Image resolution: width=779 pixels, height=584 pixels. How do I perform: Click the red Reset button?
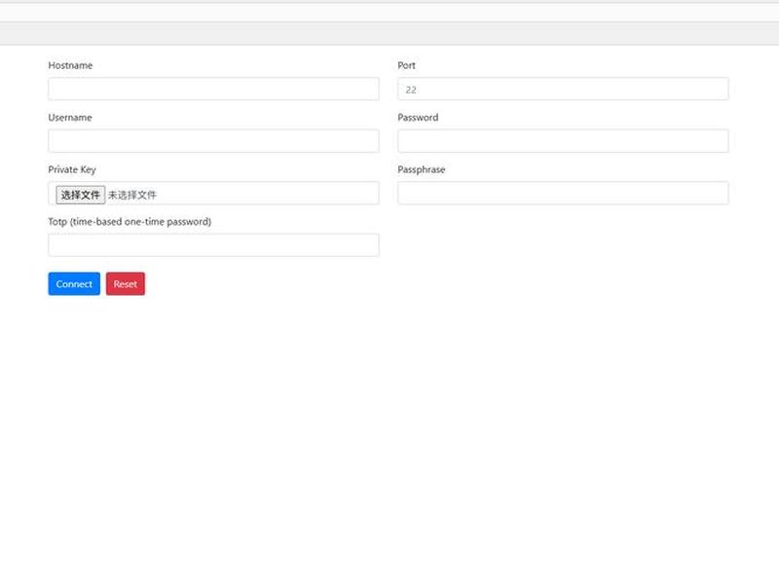(x=126, y=283)
